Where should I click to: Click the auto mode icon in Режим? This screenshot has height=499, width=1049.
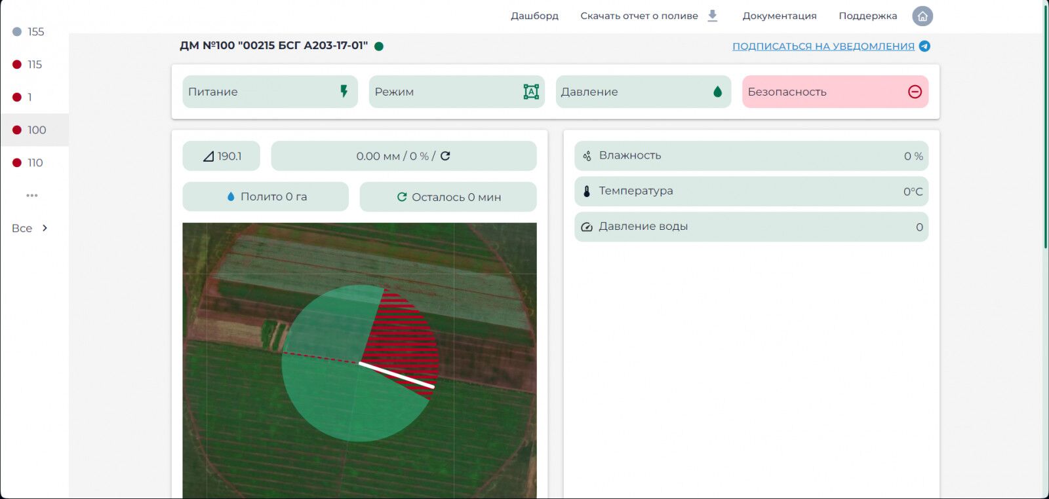tap(531, 92)
